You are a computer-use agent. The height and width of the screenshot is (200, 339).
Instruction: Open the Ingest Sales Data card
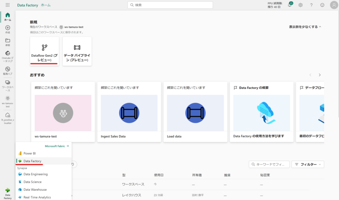129,112
